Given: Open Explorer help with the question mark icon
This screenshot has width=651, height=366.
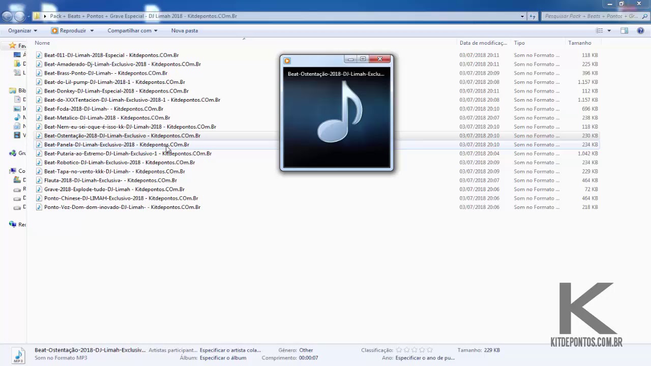Looking at the screenshot, I should pos(640,30).
